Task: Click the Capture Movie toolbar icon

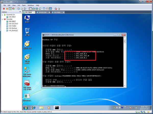Action: pyautogui.click(x=56, y=9)
